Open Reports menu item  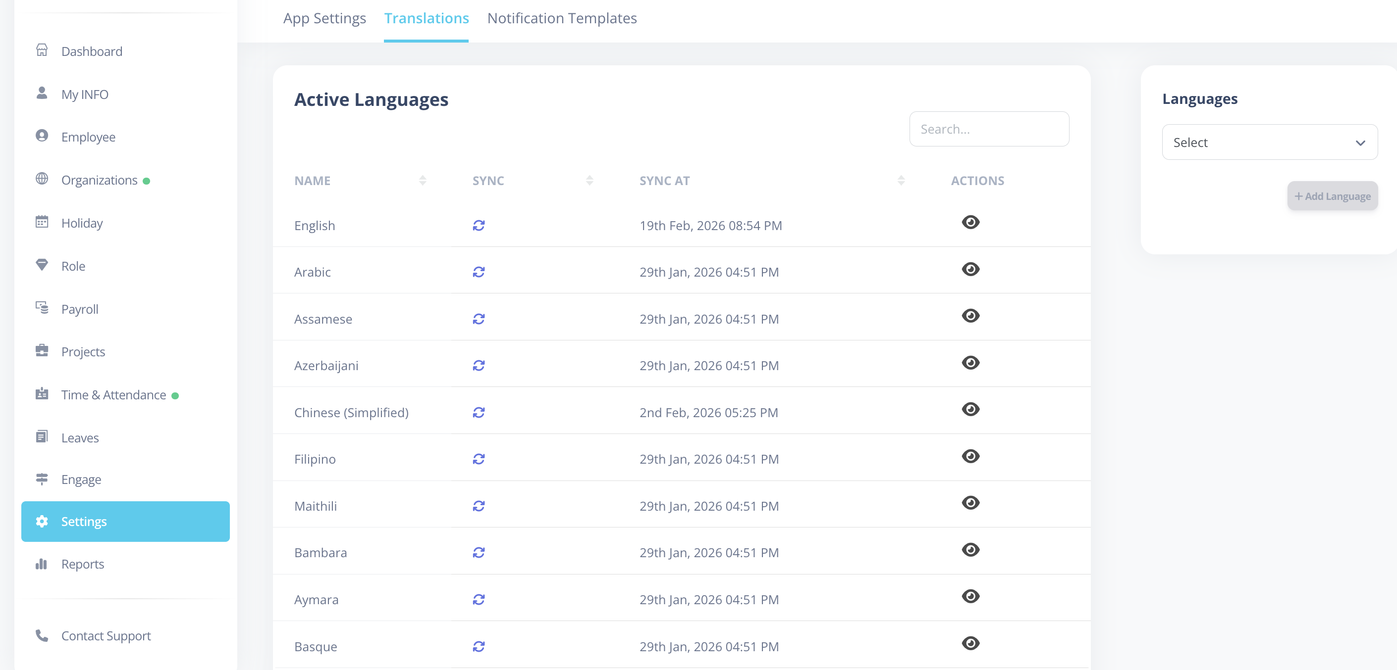click(82, 565)
